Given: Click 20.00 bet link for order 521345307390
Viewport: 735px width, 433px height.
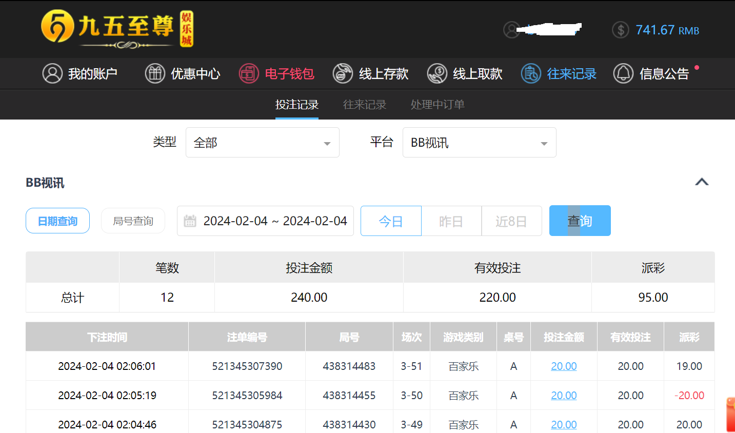Looking at the screenshot, I should pos(564,366).
